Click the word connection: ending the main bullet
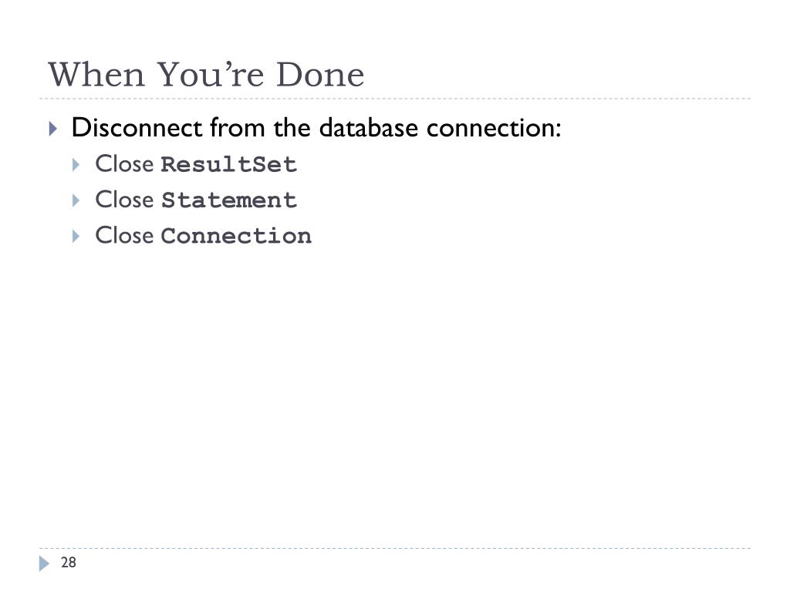The image size is (790, 592). coord(494,127)
